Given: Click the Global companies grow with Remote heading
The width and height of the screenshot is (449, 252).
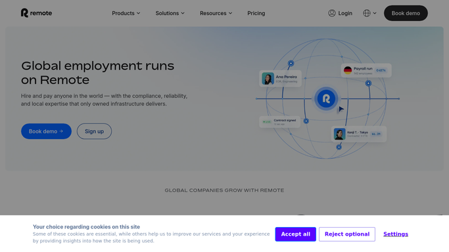Looking at the screenshot, I should (x=224, y=190).
